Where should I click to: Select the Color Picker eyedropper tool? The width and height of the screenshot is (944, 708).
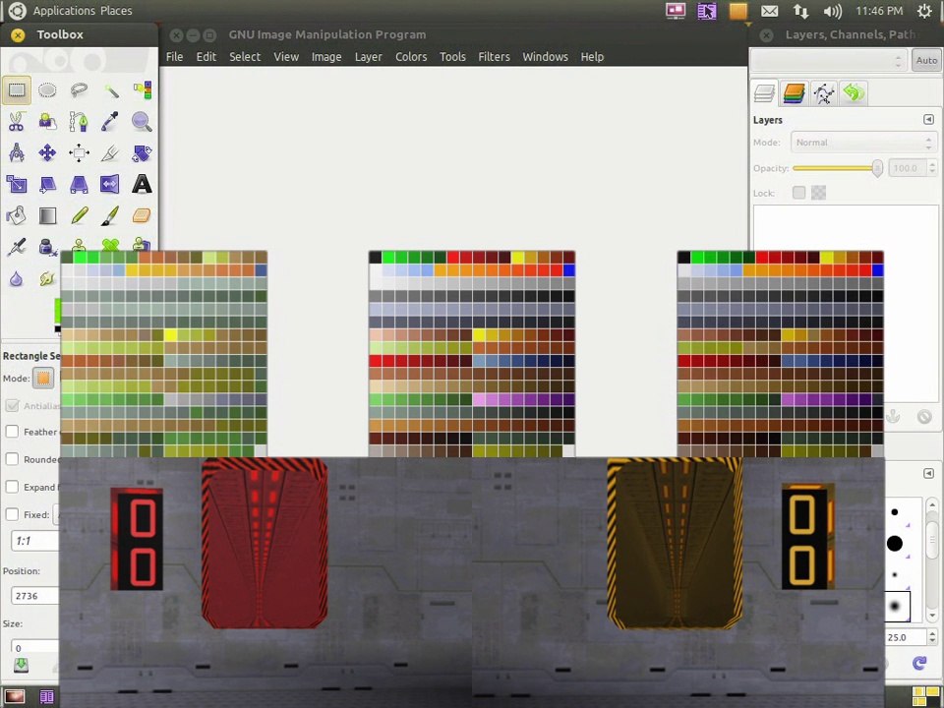point(110,122)
